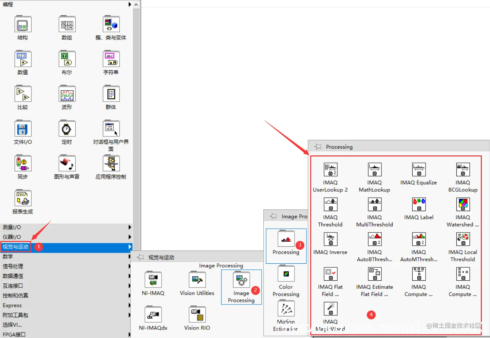
Task: Click the 定时 (Timing) watch icon
Action: pyautogui.click(x=67, y=129)
